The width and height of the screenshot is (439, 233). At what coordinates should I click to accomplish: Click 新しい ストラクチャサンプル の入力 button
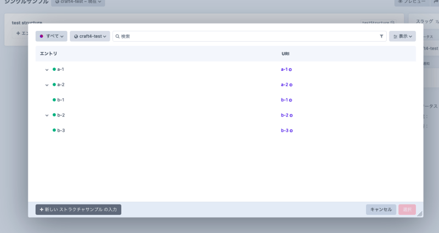click(x=78, y=209)
